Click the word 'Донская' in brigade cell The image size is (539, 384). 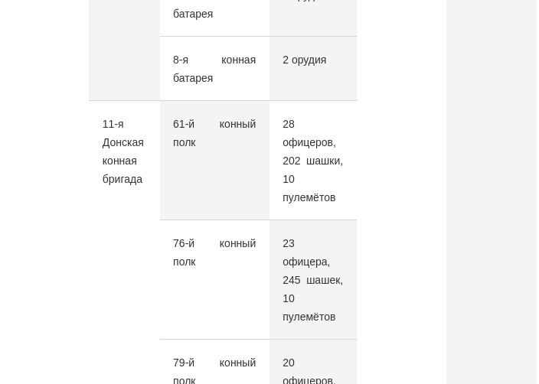coord(123,142)
